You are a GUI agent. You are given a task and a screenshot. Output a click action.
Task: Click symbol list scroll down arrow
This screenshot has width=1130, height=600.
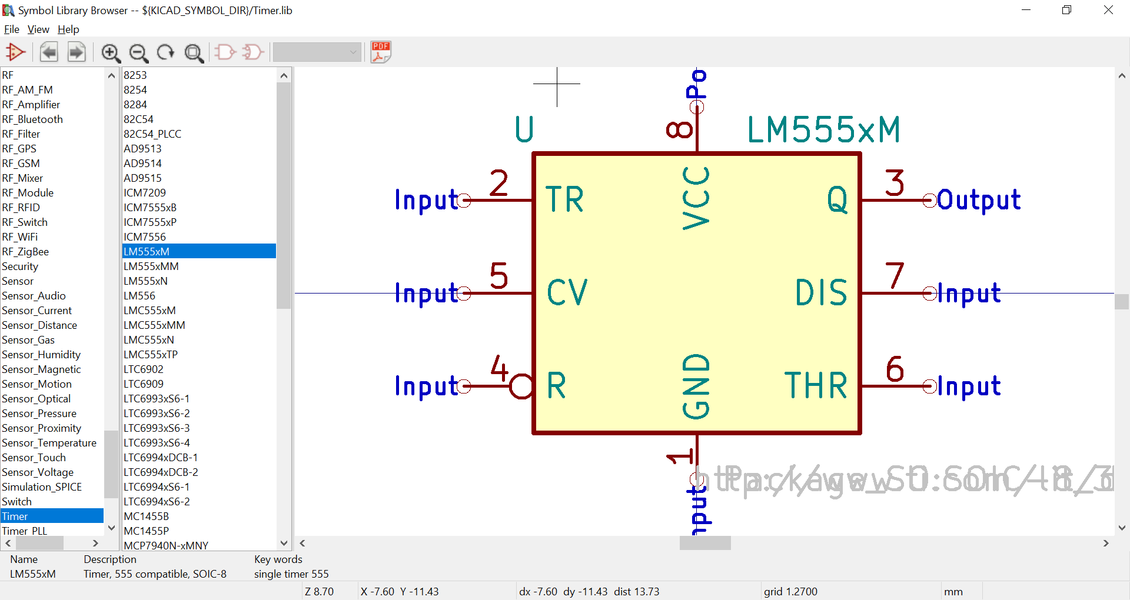(284, 543)
